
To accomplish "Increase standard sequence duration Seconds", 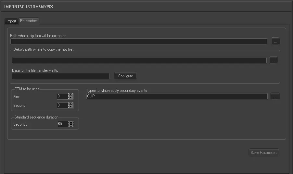I will (x=71, y=122).
